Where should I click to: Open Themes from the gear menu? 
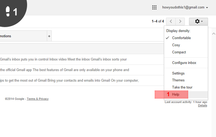click(x=186, y=80)
